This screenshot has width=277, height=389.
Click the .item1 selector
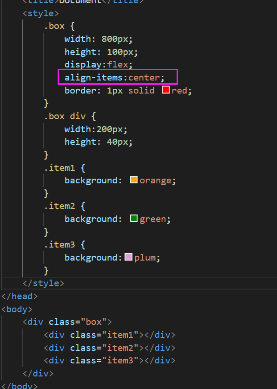[x=59, y=168]
